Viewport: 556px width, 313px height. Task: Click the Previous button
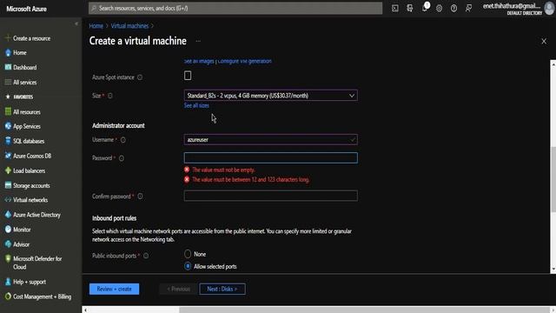click(178, 289)
